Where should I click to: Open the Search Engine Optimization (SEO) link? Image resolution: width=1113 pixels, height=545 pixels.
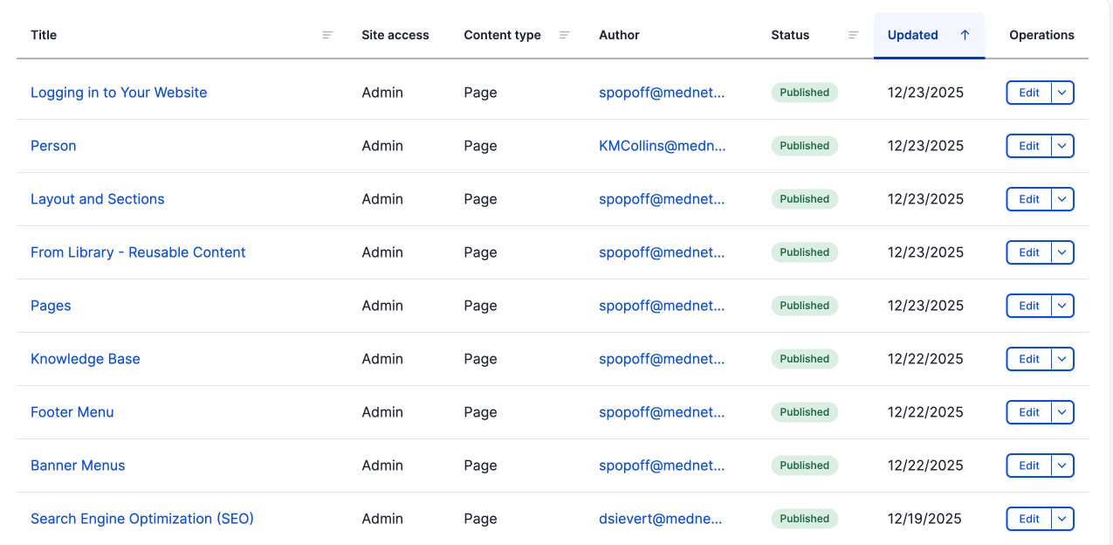pyautogui.click(x=141, y=519)
